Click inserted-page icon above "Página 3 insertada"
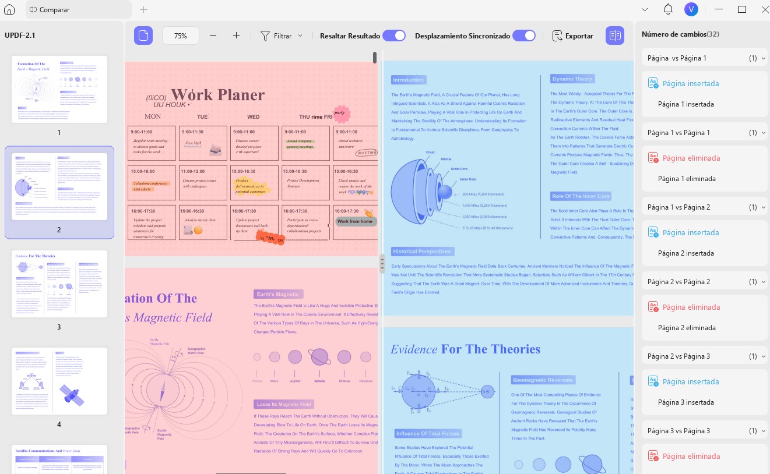 pos(653,382)
